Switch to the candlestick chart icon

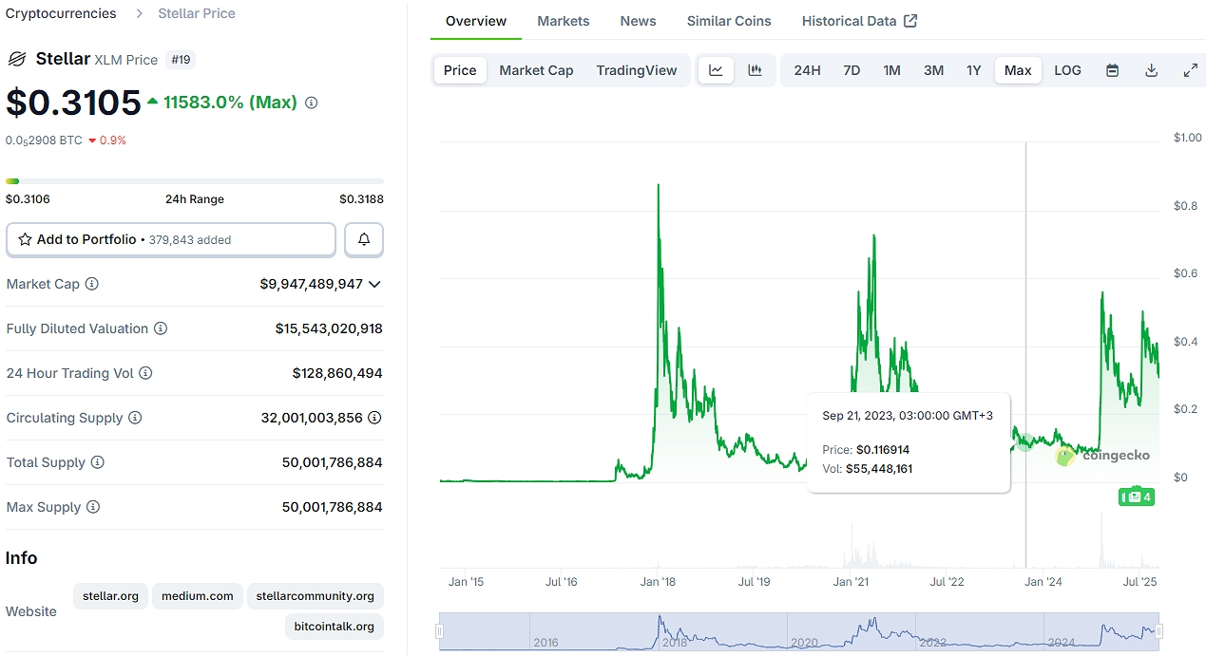tap(755, 70)
